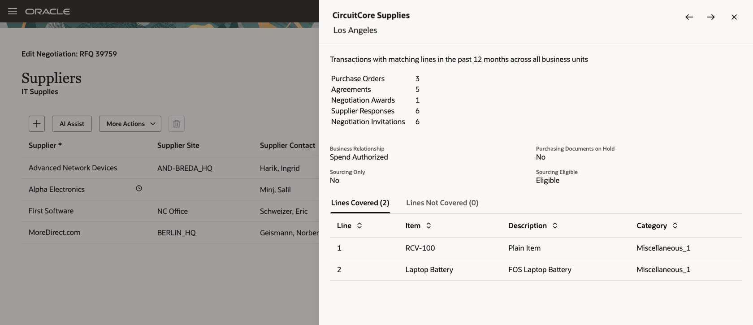Screen dimensions: 753x325
Task: Select the MoreDirect.com supplier row
Action: coord(170,233)
